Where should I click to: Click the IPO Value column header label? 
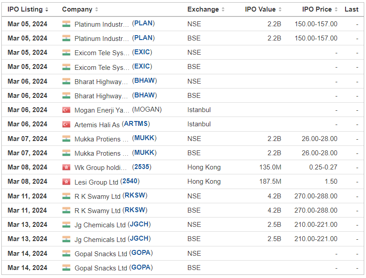260,9
